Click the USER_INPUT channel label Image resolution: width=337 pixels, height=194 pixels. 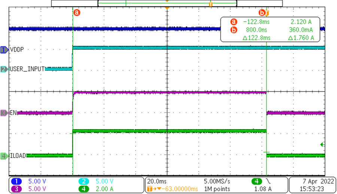pos(27,69)
